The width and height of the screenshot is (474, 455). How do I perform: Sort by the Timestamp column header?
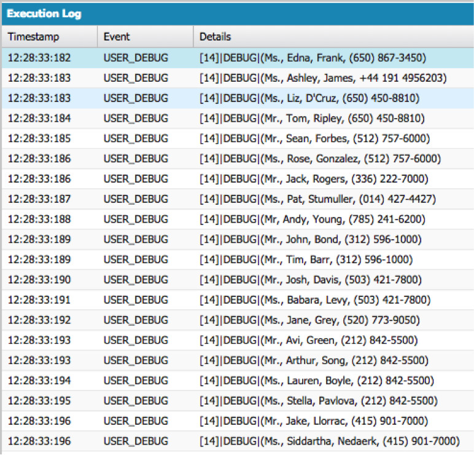tap(50, 37)
